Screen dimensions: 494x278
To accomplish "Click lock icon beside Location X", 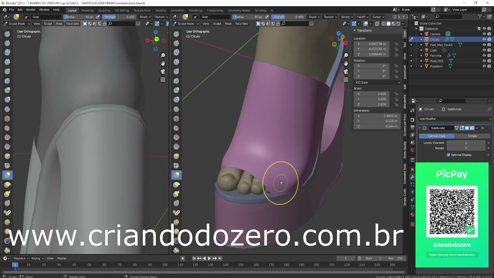I will (x=396, y=44).
